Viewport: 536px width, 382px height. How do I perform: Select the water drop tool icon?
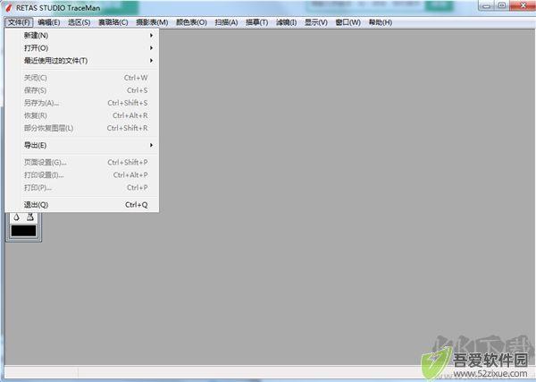16,216
